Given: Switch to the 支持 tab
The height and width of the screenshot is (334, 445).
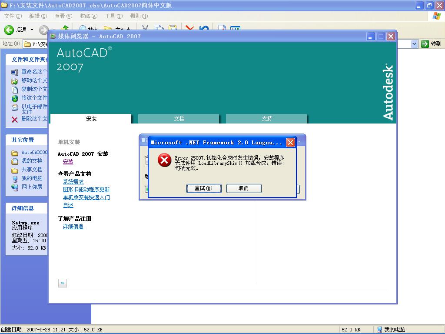Looking at the screenshot, I should tap(266, 118).
